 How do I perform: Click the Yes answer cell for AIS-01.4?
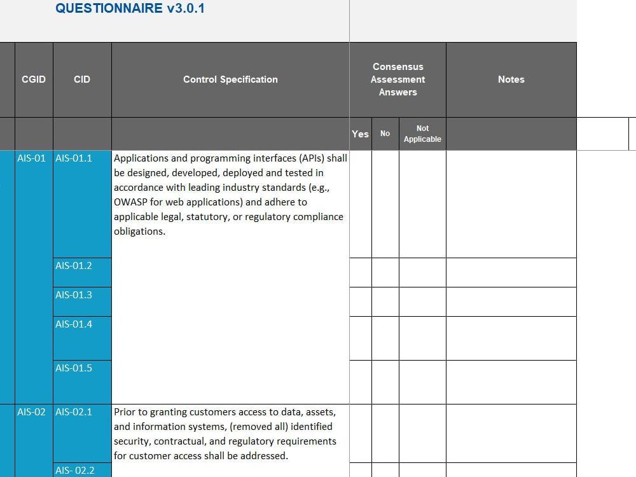(360, 338)
